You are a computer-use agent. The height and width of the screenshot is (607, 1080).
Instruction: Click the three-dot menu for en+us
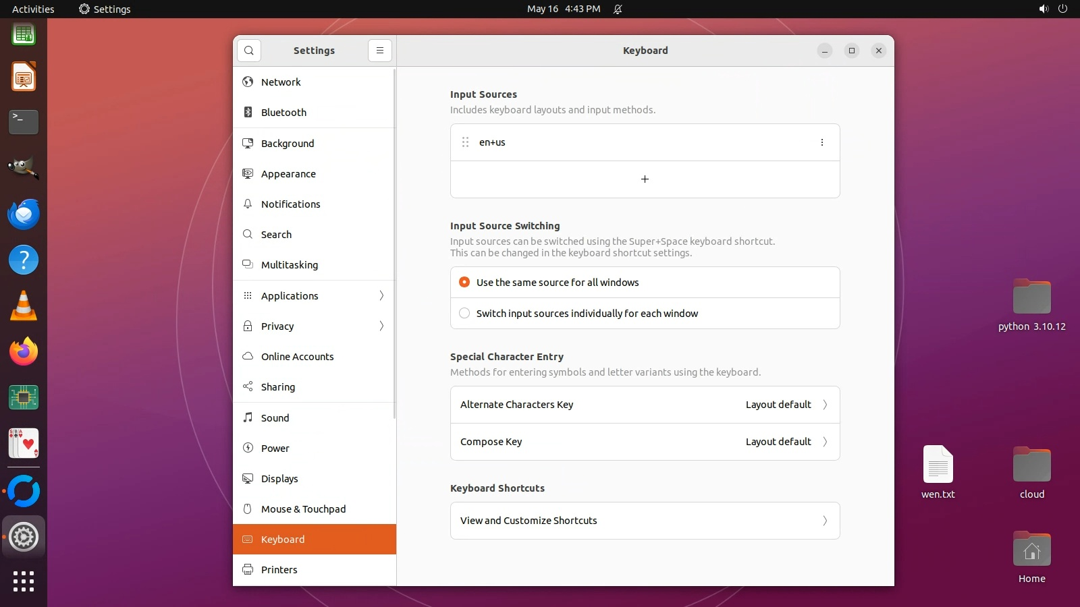pos(821,142)
